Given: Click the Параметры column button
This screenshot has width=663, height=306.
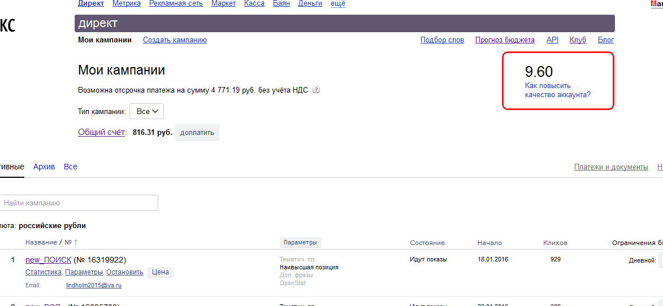Looking at the screenshot, I should pos(300,243).
